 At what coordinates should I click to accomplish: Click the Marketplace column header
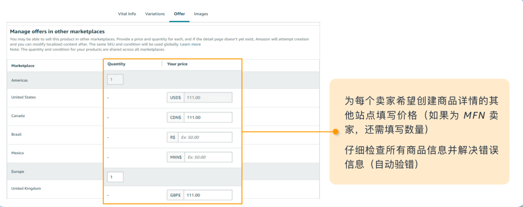coord(23,65)
